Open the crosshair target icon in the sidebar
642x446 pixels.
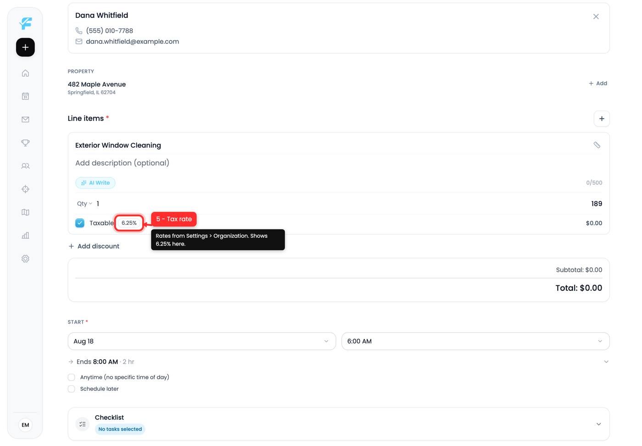click(25, 189)
